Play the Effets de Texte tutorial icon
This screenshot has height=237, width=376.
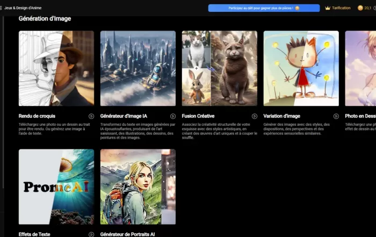91,234
